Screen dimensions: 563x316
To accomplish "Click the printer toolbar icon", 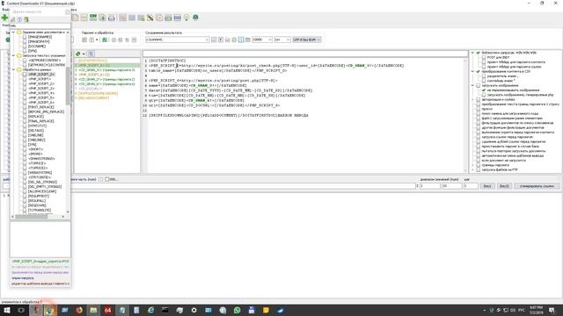I will 112,18.
